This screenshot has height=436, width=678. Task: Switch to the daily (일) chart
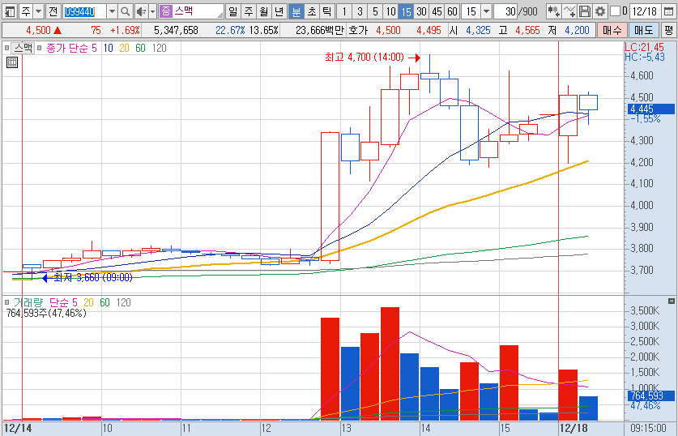[233, 11]
